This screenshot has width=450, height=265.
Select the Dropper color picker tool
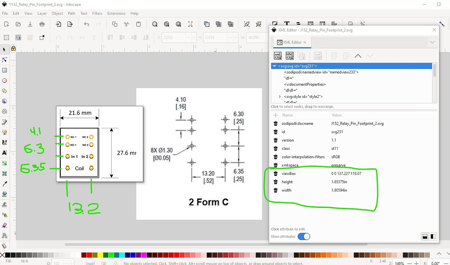tap(5, 183)
